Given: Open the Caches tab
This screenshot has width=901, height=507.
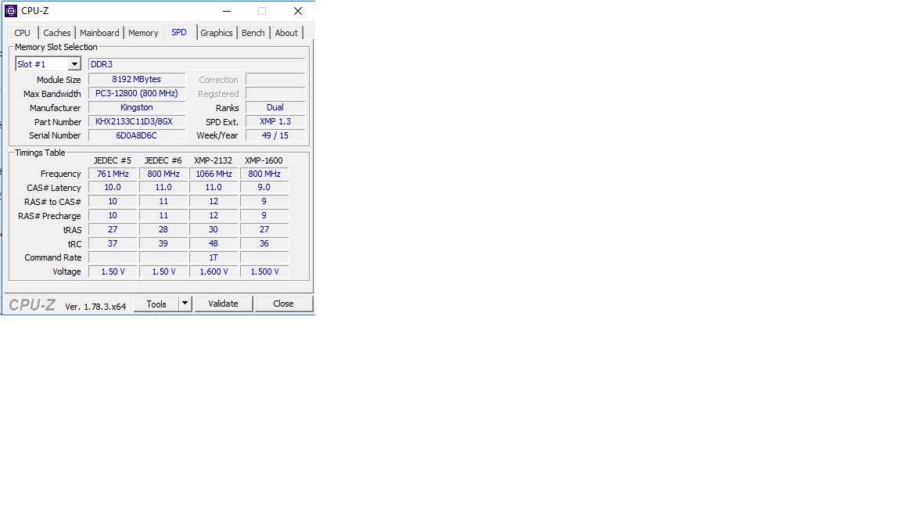Looking at the screenshot, I should pyautogui.click(x=57, y=33).
